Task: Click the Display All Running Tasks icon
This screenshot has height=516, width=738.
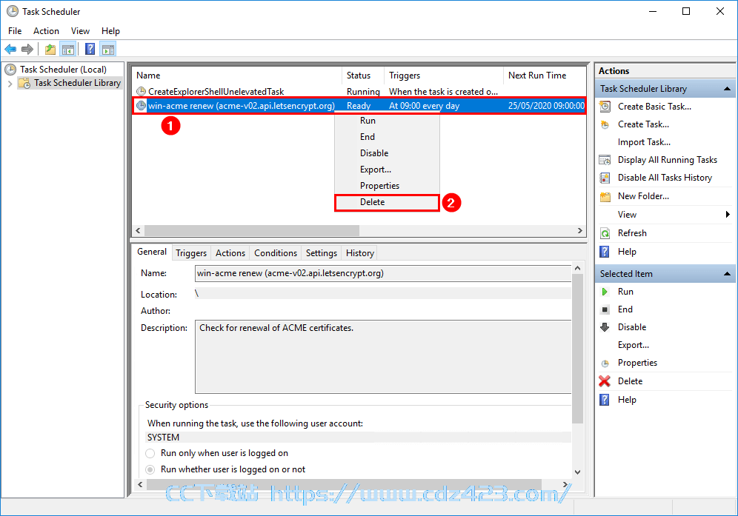Action: pyautogui.click(x=605, y=160)
